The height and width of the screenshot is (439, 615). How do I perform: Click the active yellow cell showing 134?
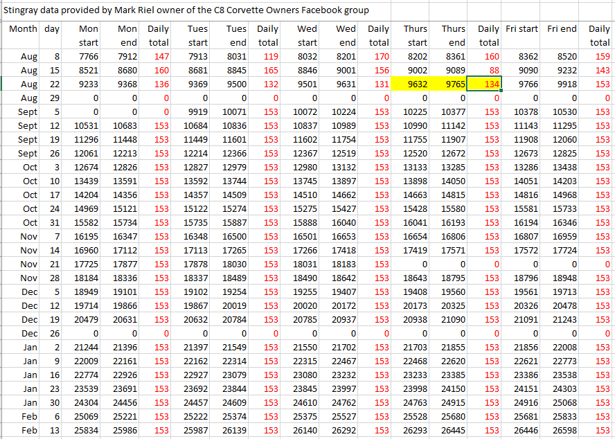coord(485,84)
